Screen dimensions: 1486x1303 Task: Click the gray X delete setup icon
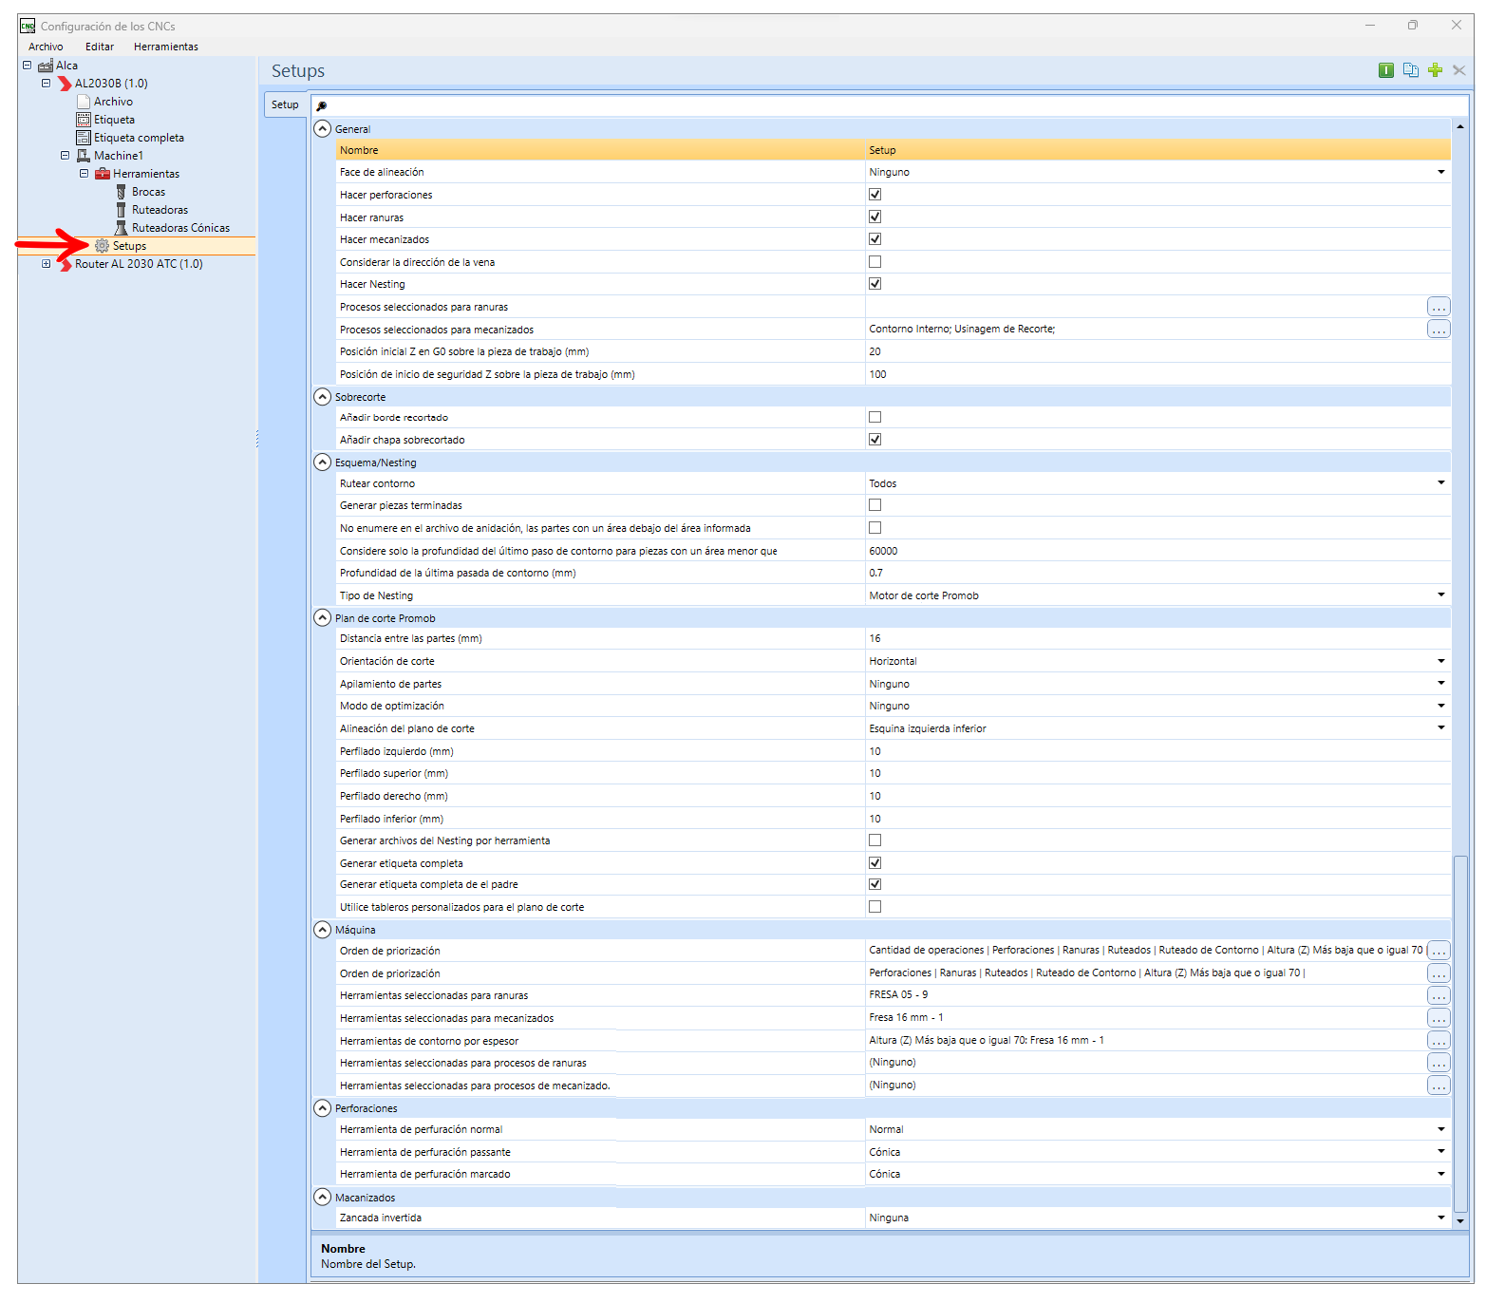pos(1459,70)
